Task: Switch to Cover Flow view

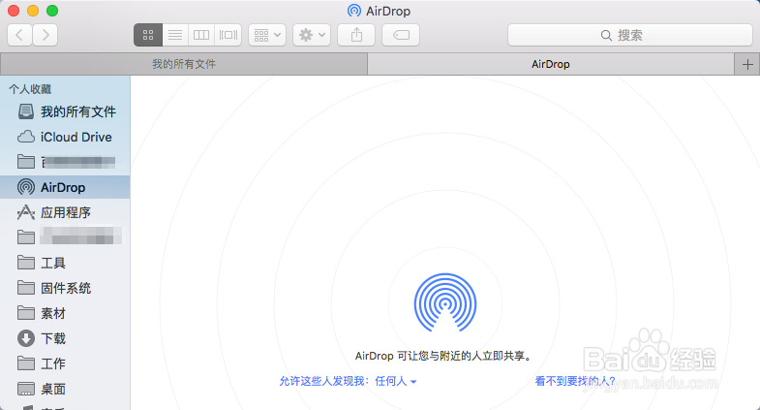Action: [228, 35]
